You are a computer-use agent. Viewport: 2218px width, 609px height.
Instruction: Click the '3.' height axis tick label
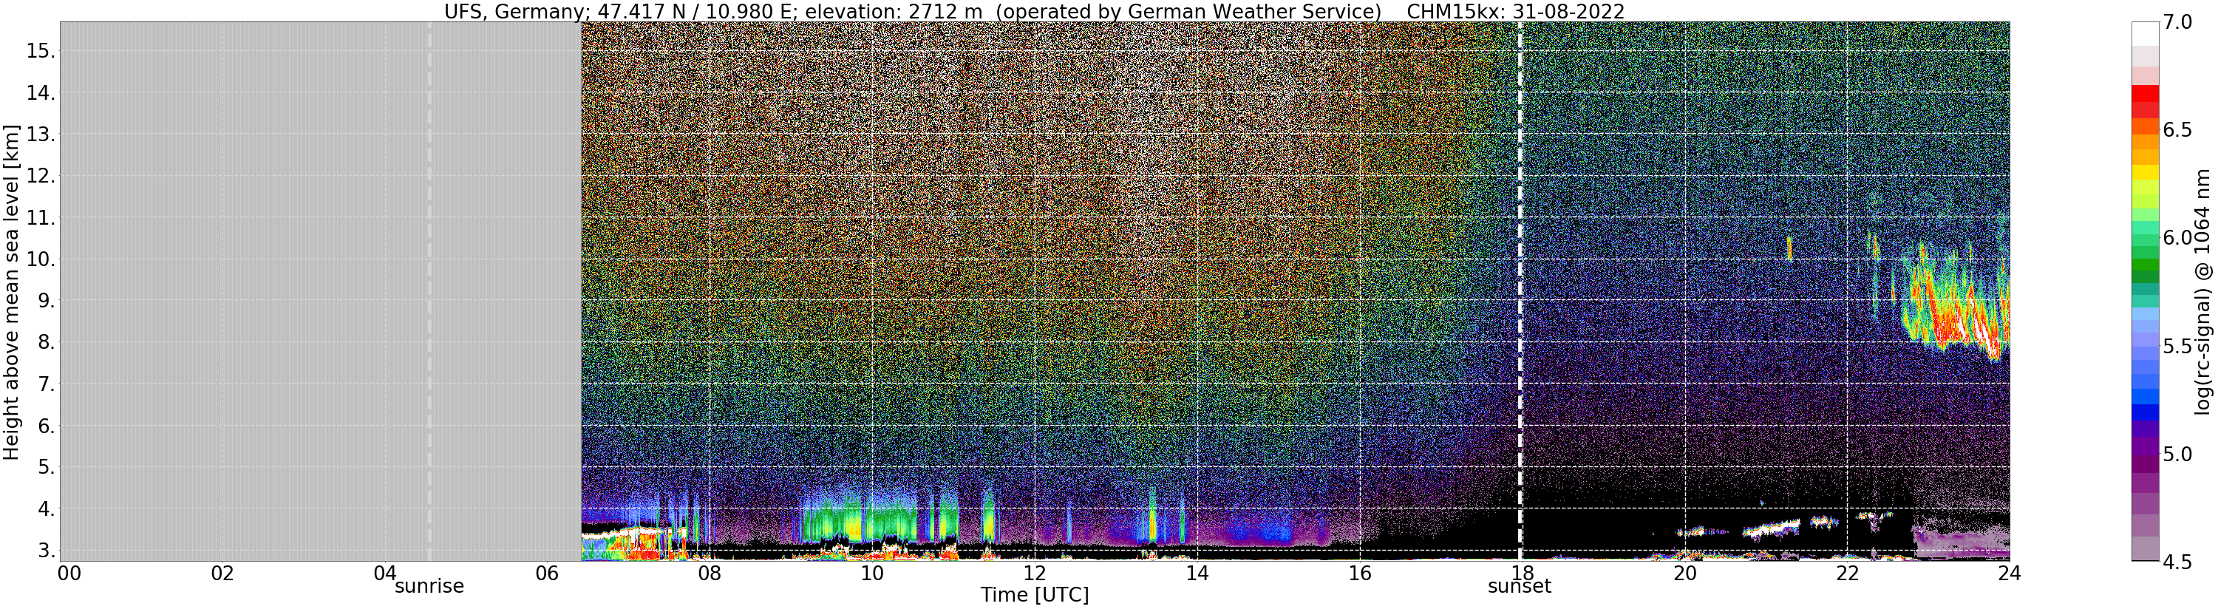(x=47, y=551)
